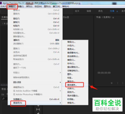Screen dimensions: 125x114
Task: Click 撤消(U) in the Edit menu
Action: coord(35,10)
